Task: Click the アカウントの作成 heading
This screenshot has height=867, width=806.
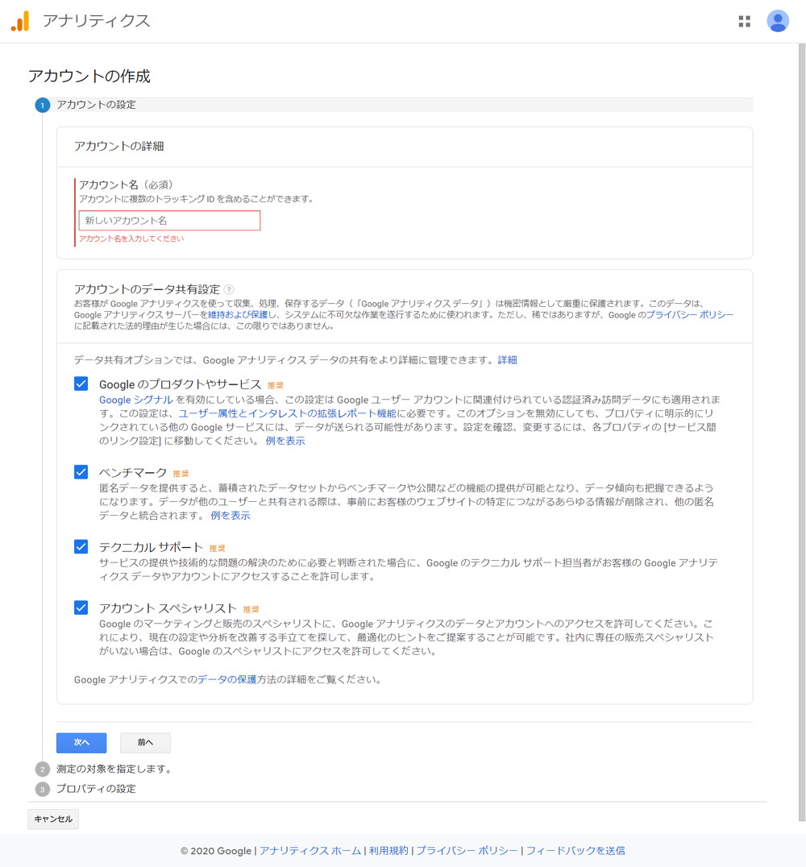Action: 89,76
